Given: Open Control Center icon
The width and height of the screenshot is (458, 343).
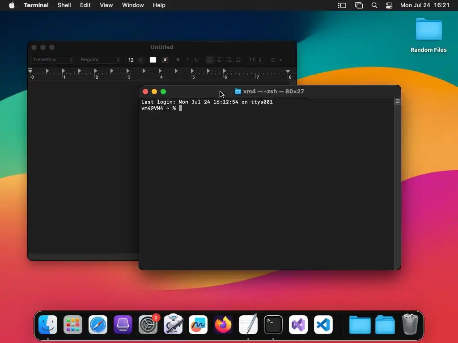Looking at the screenshot, I should point(389,5).
